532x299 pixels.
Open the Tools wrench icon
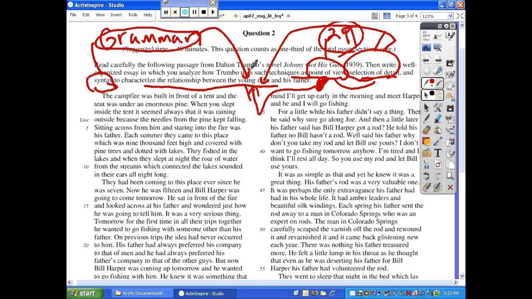438,108
